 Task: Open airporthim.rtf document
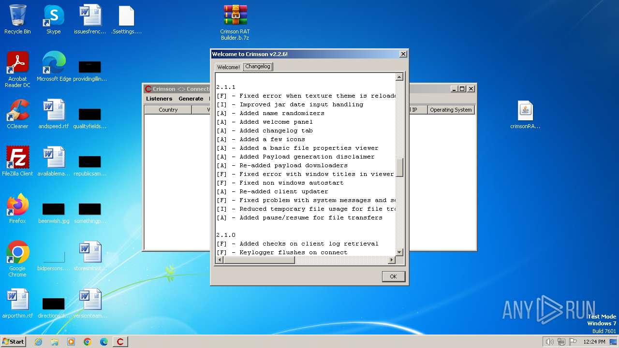(x=17, y=304)
